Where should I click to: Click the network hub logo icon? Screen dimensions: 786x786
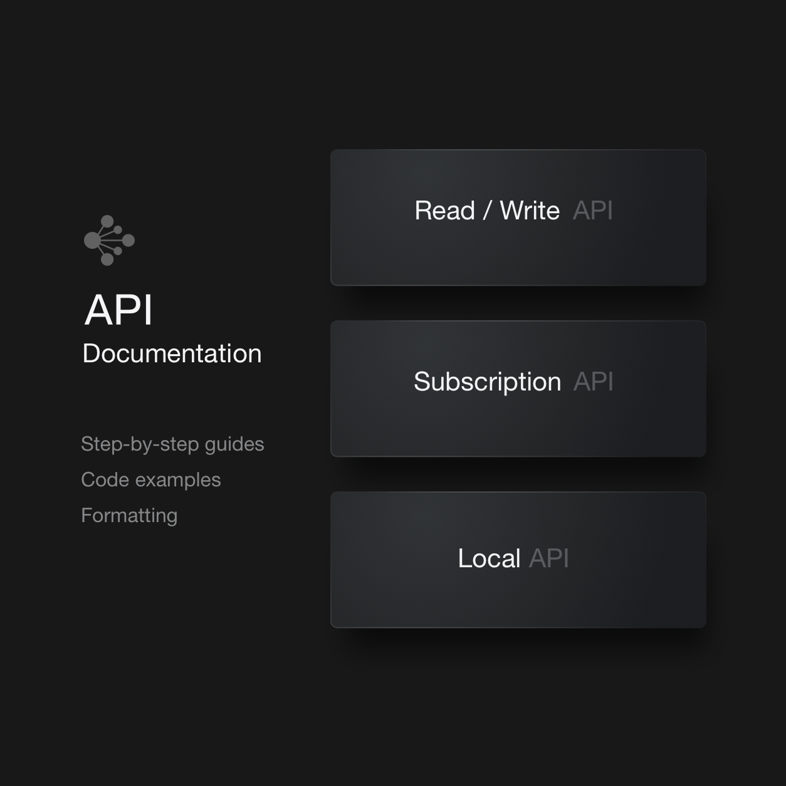109,240
